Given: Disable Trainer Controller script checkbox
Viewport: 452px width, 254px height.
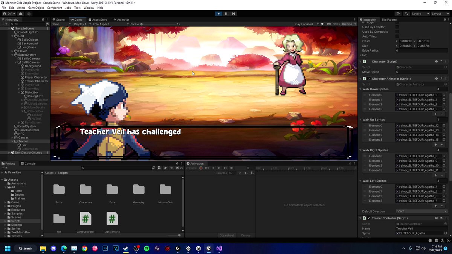Looking at the screenshot, I should pos(369,218).
